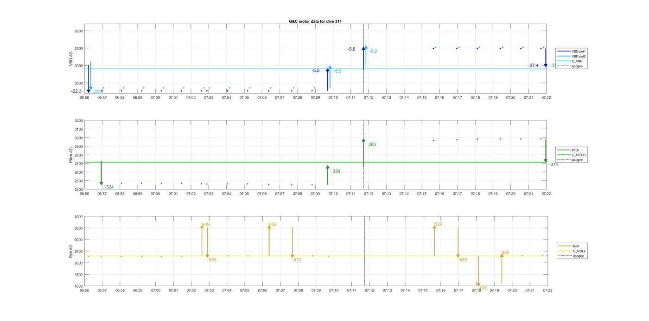Click the "626" roll annotation
This screenshot has height=321, width=649.
coord(438,224)
